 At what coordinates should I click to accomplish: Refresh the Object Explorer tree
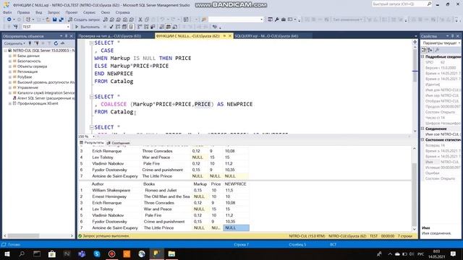(56, 43)
